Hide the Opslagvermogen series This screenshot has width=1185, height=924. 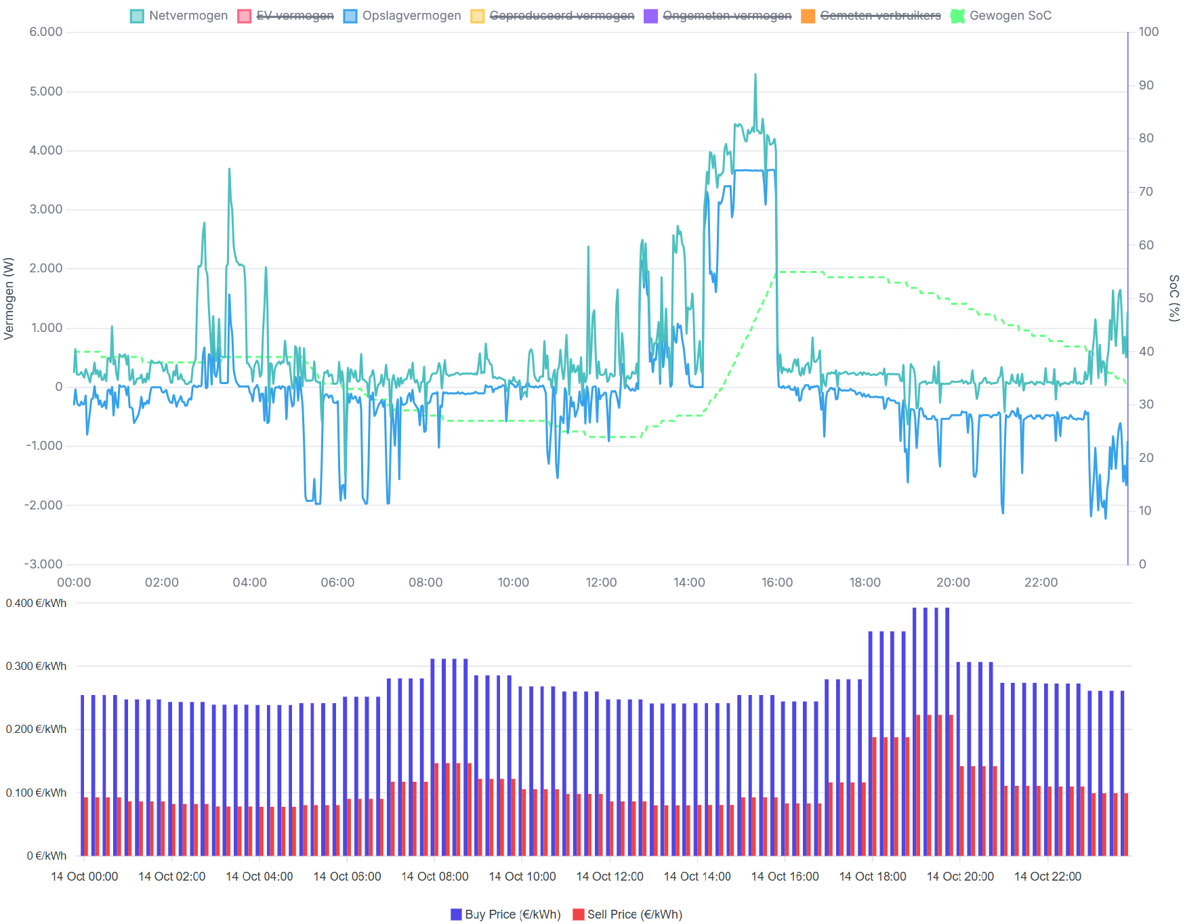pos(402,16)
